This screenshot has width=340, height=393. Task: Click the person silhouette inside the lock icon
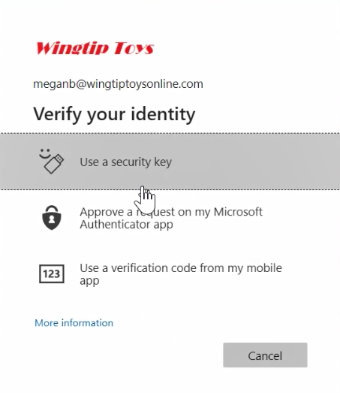[52, 219]
